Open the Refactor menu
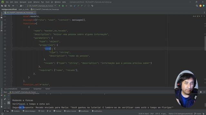206x115 pixels. [36, 2]
